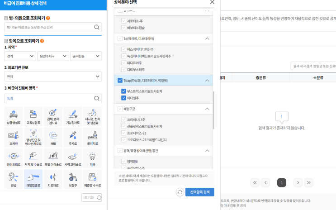Open the 용인수지구 district dropdown
The width and height of the screenshot is (336, 210).
pos(53,56)
